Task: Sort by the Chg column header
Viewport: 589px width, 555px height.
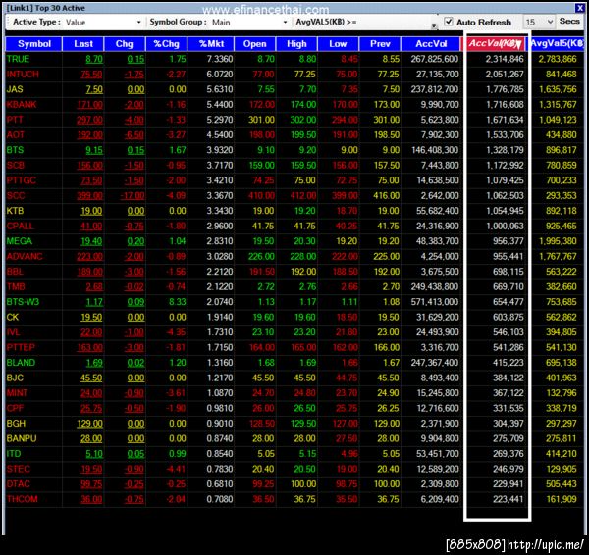Action: [x=125, y=44]
